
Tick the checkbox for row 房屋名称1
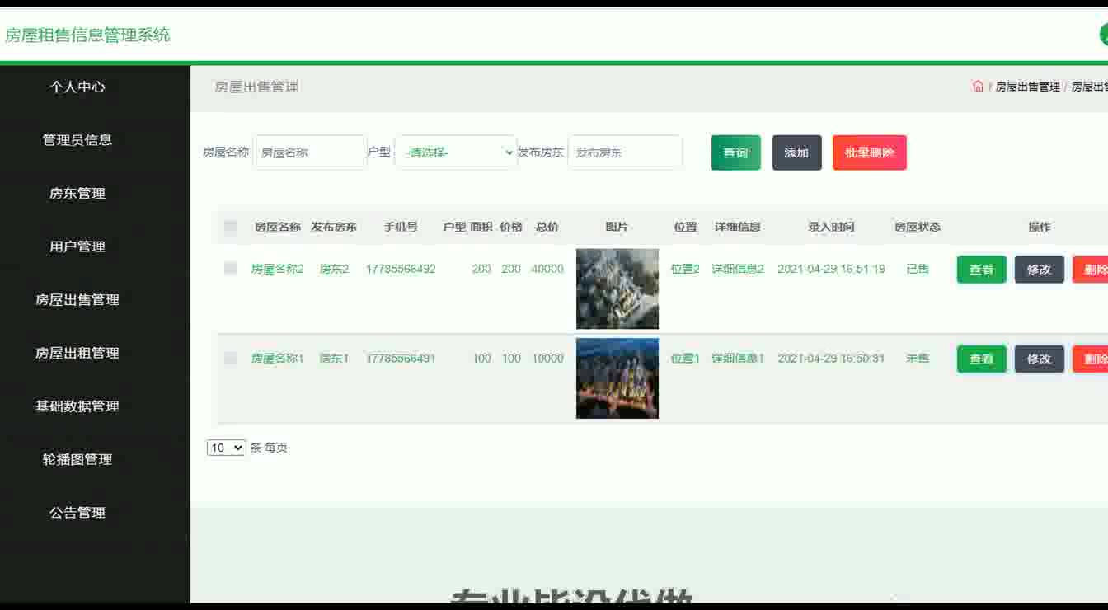pos(231,359)
